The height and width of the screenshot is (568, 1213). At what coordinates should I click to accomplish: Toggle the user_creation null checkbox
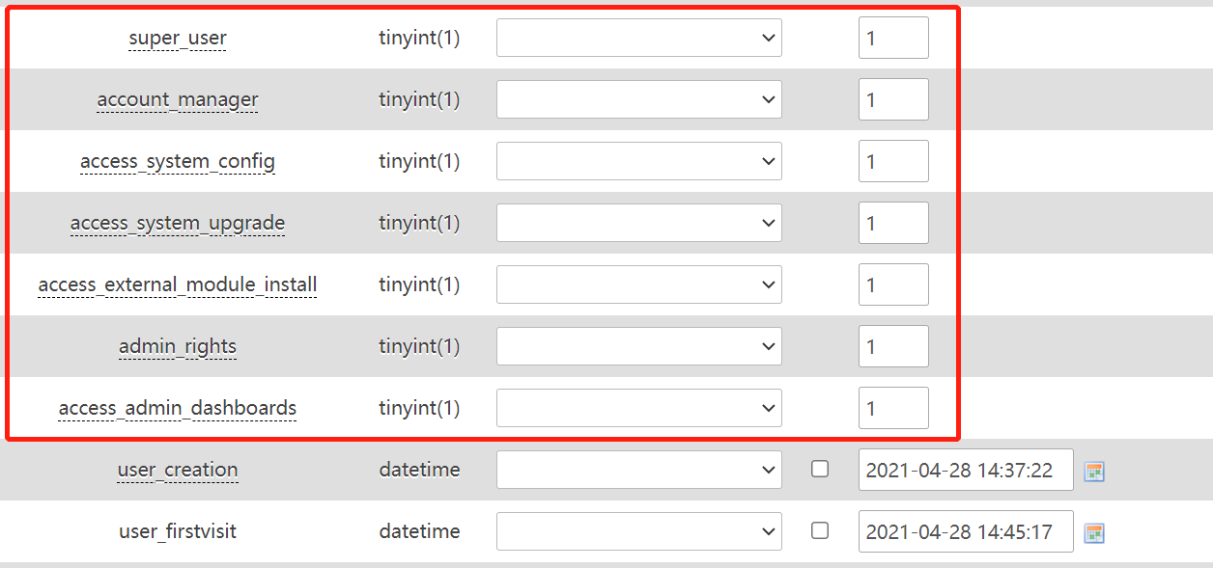[820, 469]
